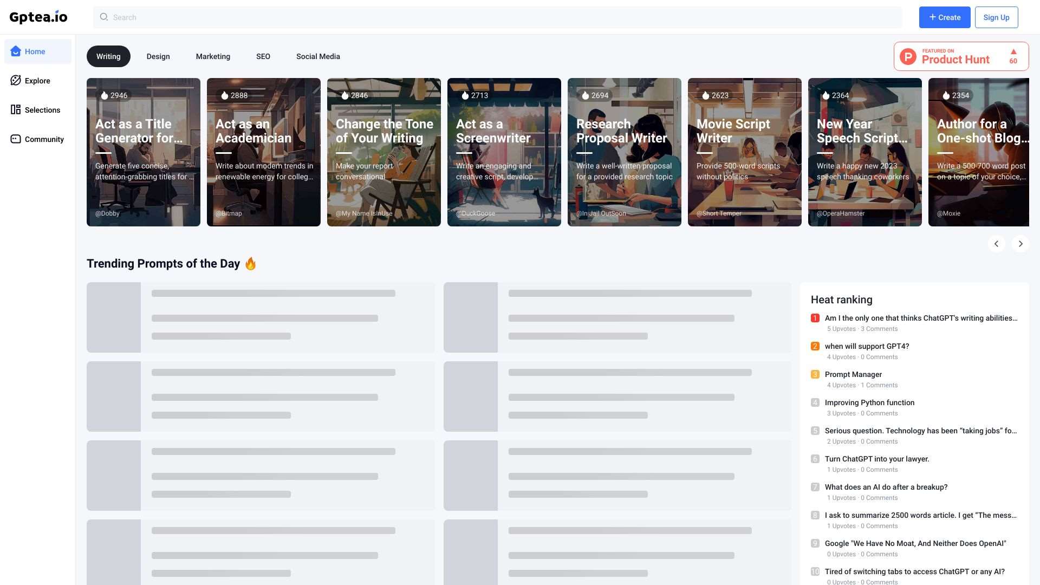Click the Sign Up button
The width and height of the screenshot is (1040, 585).
[996, 17]
